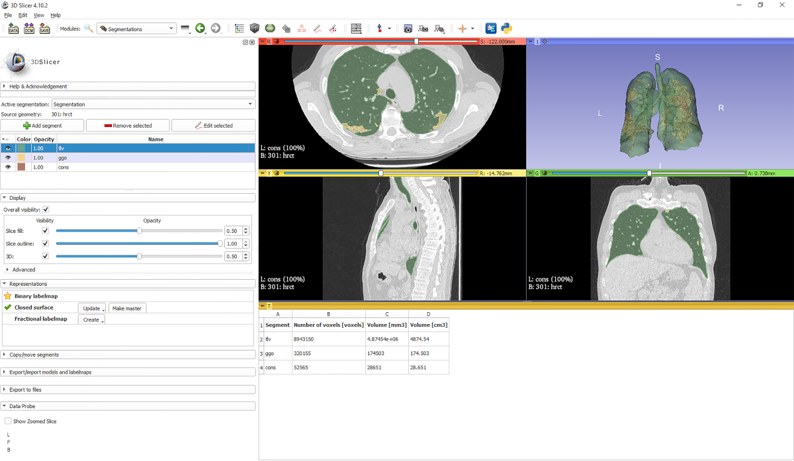The width and height of the screenshot is (794, 461).
Task: Go back to previous module arrow
Action: [200, 28]
